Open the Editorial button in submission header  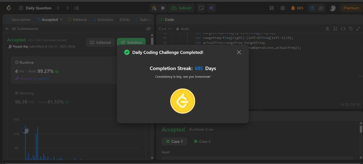point(100,43)
